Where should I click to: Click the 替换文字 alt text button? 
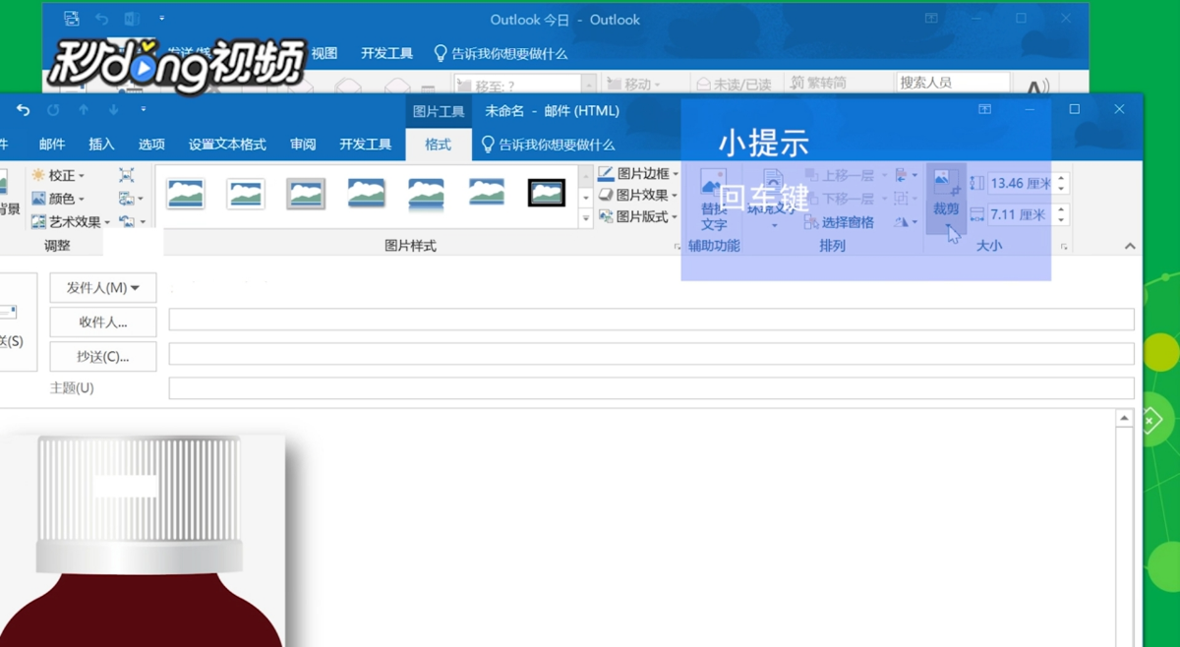(x=714, y=200)
